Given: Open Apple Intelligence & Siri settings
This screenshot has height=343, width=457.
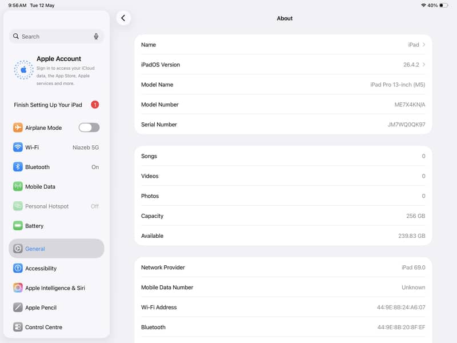Looking at the screenshot, I should click(57, 288).
